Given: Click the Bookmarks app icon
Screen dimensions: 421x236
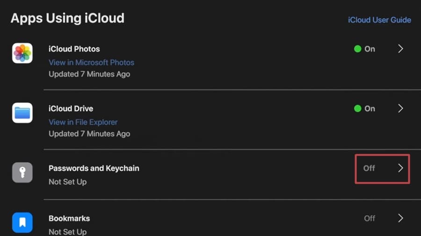Looking at the screenshot, I should click(x=22, y=222).
